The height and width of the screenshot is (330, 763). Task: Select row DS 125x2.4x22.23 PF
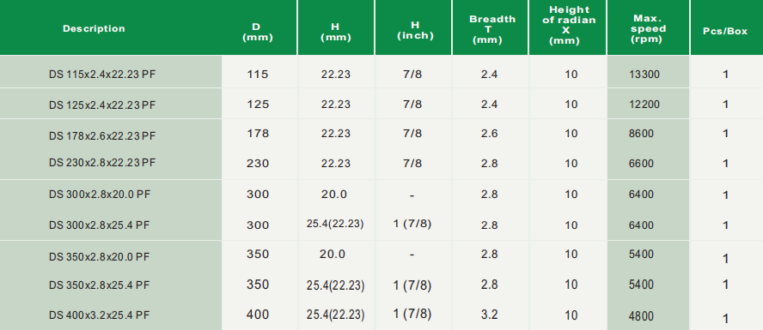381,104
